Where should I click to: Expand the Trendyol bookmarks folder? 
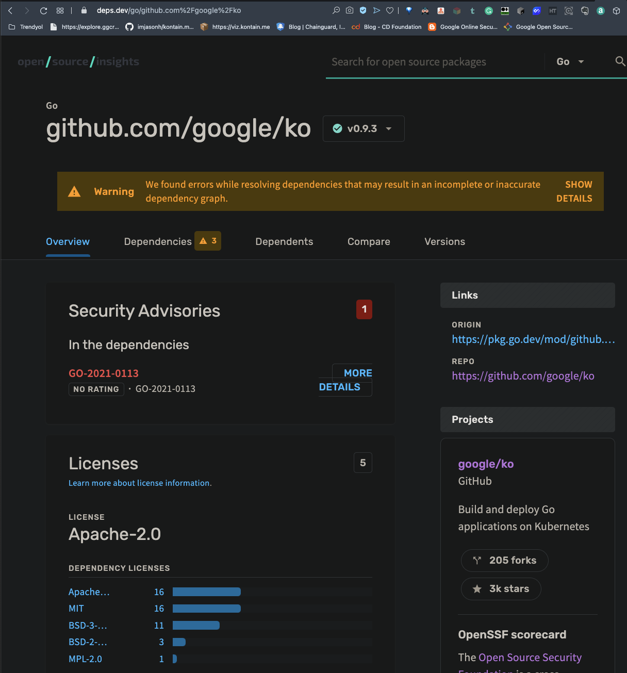tap(26, 27)
